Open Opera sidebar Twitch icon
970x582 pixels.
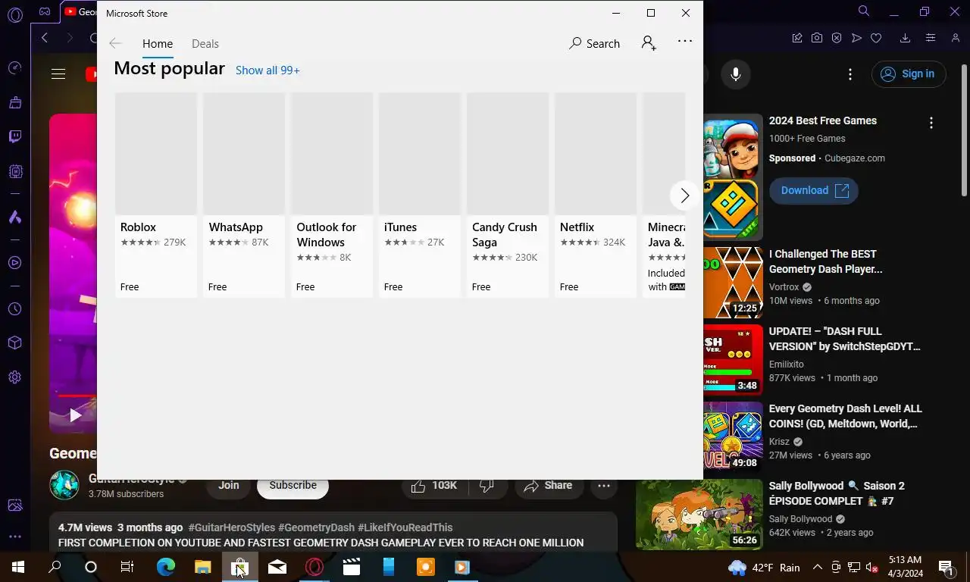coord(14,136)
